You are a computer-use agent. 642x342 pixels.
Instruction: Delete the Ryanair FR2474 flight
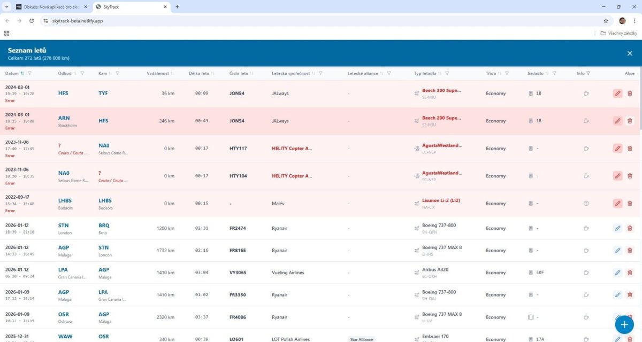click(x=630, y=228)
